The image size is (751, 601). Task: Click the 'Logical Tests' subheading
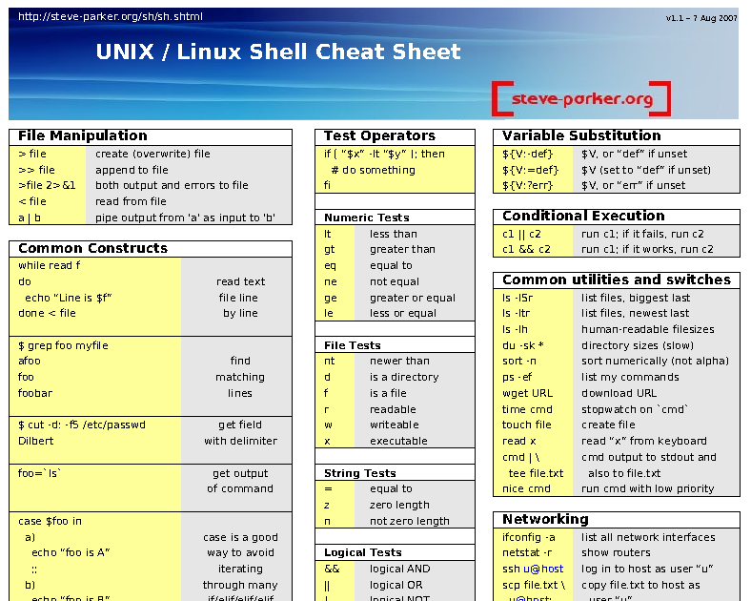(x=362, y=552)
